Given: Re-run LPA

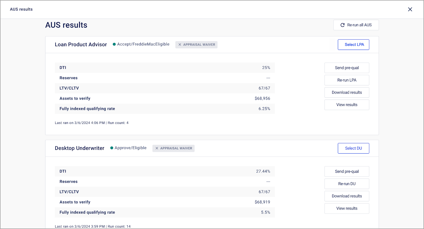Looking at the screenshot, I should coord(347,80).
